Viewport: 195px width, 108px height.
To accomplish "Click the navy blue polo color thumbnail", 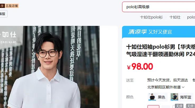I will coord(174,97).
